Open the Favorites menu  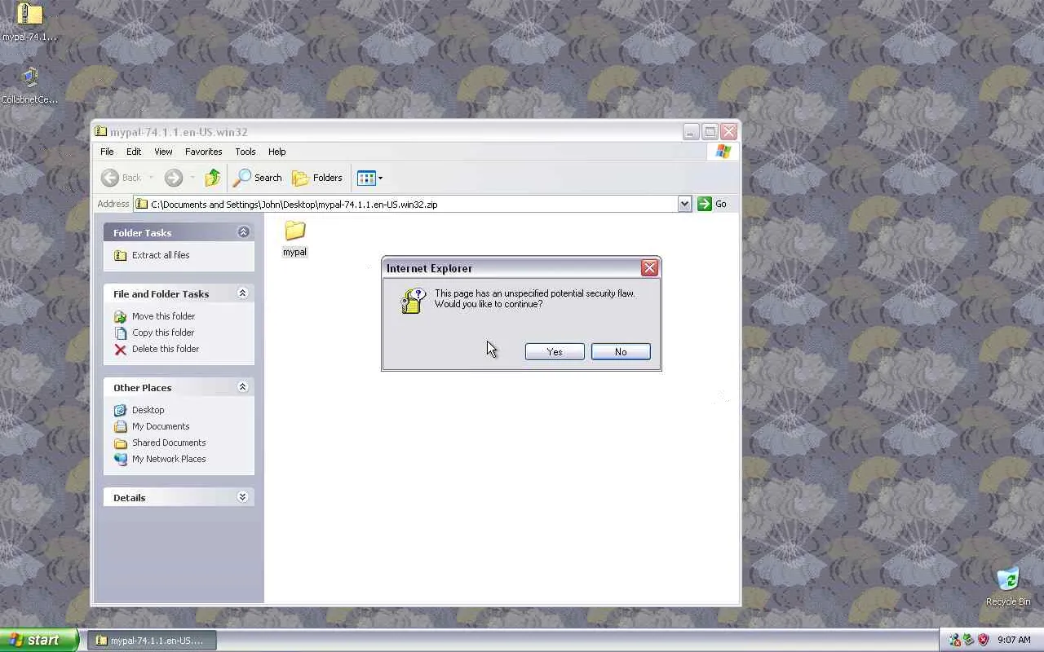[x=203, y=152]
